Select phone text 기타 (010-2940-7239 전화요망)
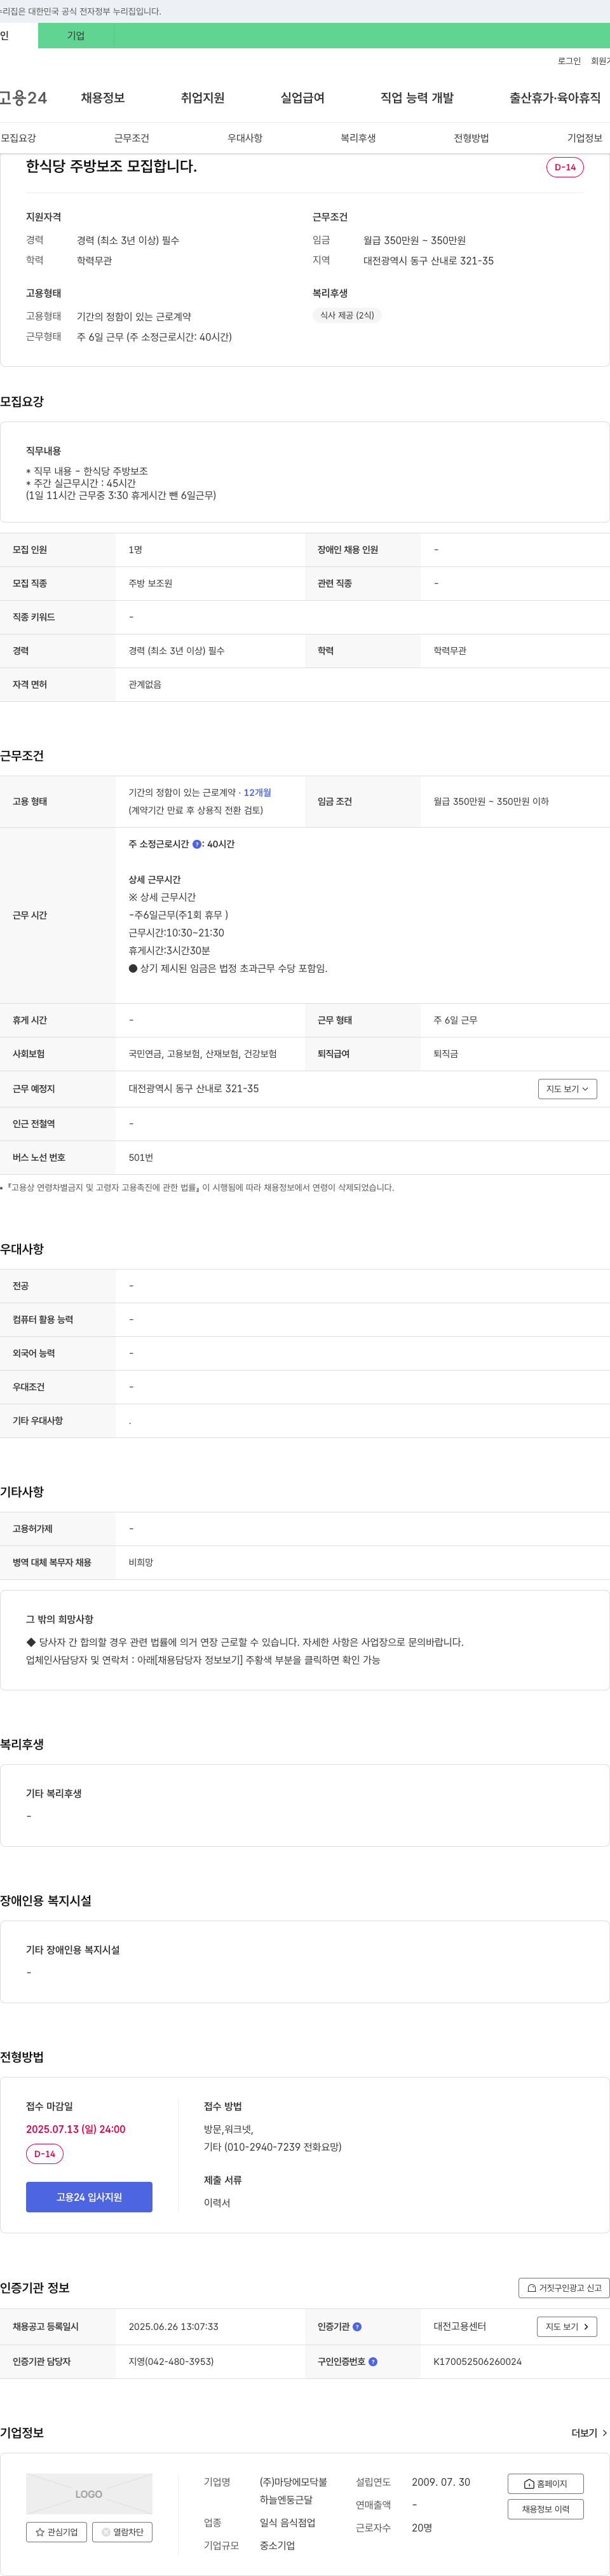610x2576 pixels. click(273, 2147)
